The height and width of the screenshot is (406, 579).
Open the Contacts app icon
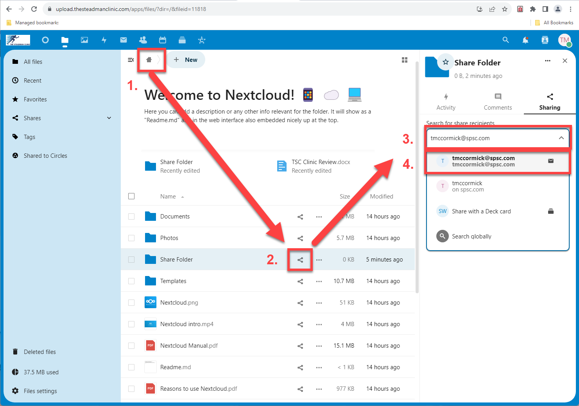(x=143, y=40)
